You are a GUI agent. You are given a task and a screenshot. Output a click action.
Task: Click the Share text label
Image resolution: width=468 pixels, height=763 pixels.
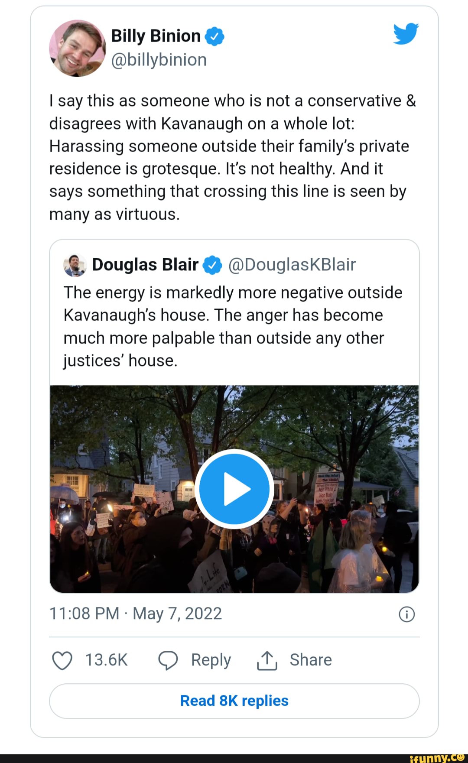click(x=310, y=660)
